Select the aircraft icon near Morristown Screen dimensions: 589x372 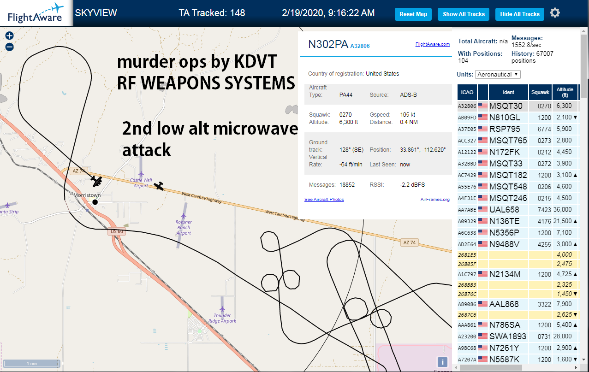96,181
